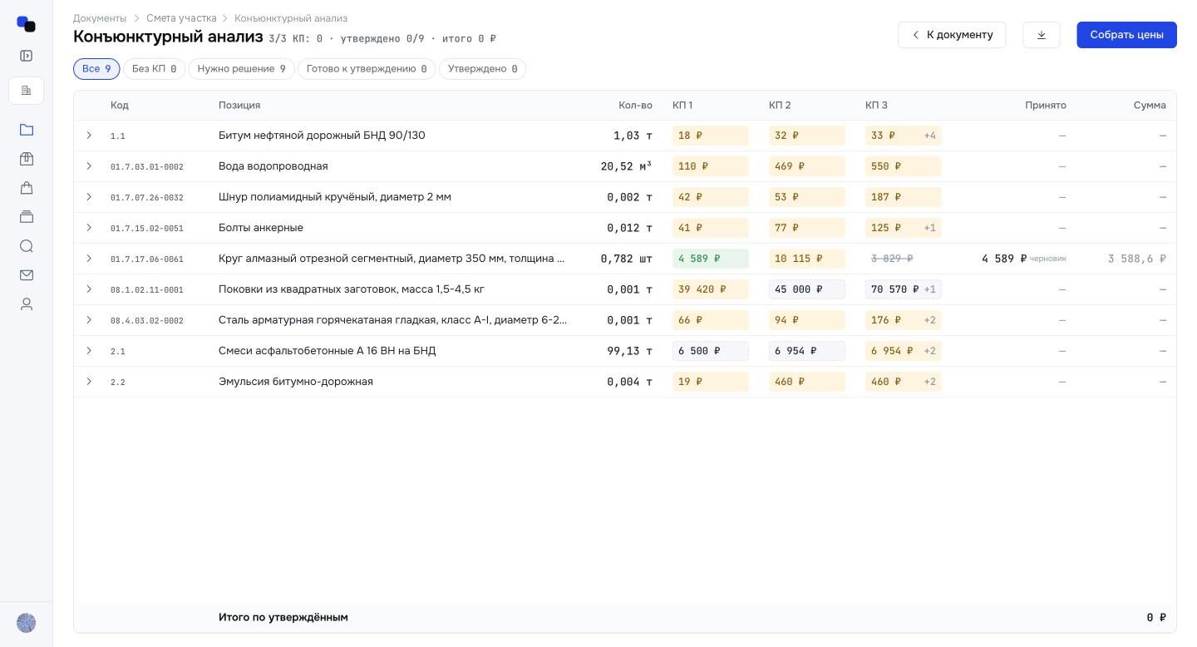Open the box package sidebar icon
This screenshot has width=1197, height=647.
(27, 159)
